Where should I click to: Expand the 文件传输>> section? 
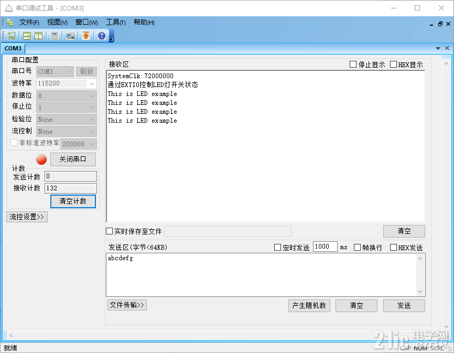(127, 305)
